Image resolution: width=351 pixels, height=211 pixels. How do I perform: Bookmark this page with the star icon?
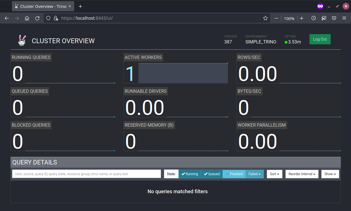pyautogui.click(x=265, y=18)
